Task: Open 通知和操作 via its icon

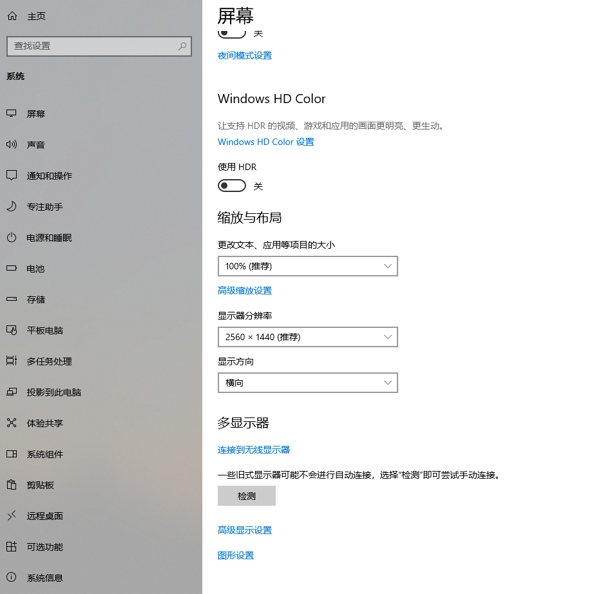Action: coord(12,176)
